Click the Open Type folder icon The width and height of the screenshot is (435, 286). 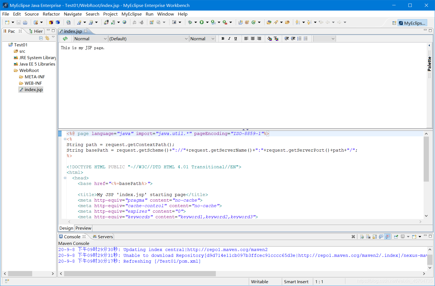pyautogui.click(x=269, y=22)
